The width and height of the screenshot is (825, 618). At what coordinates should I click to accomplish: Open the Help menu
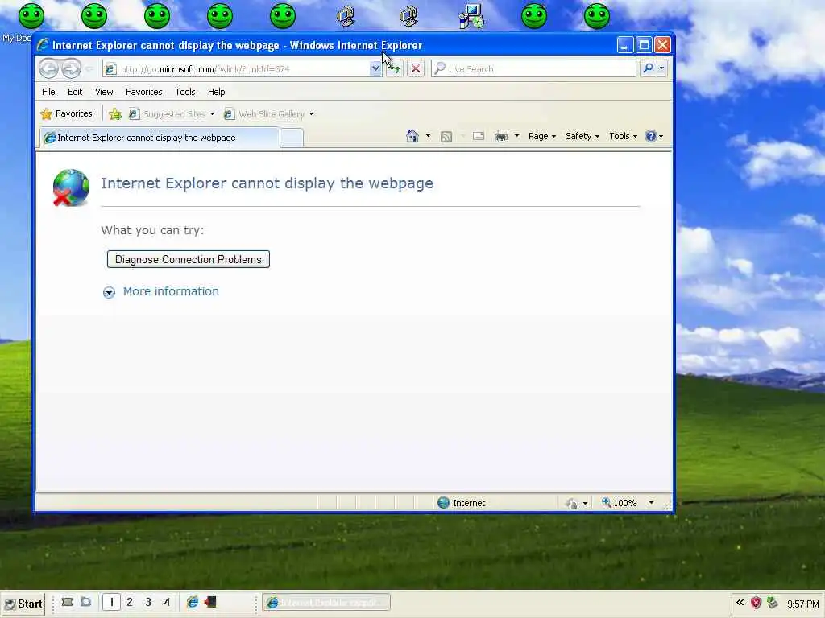(216, 92)
